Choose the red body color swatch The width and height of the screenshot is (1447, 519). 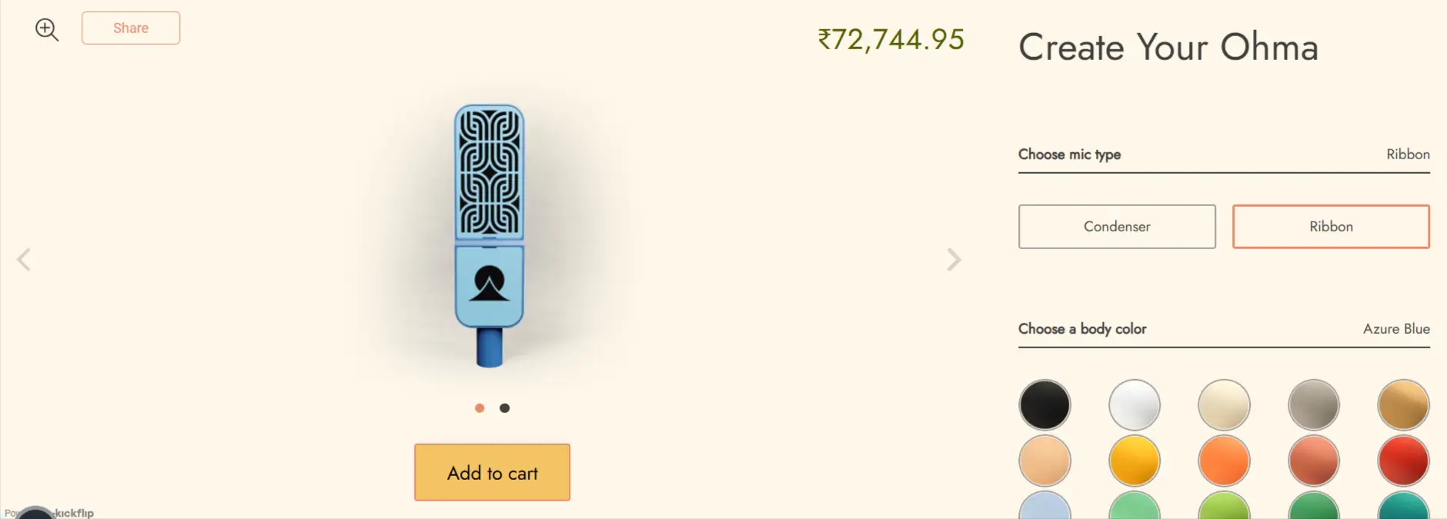(1403, 461)
